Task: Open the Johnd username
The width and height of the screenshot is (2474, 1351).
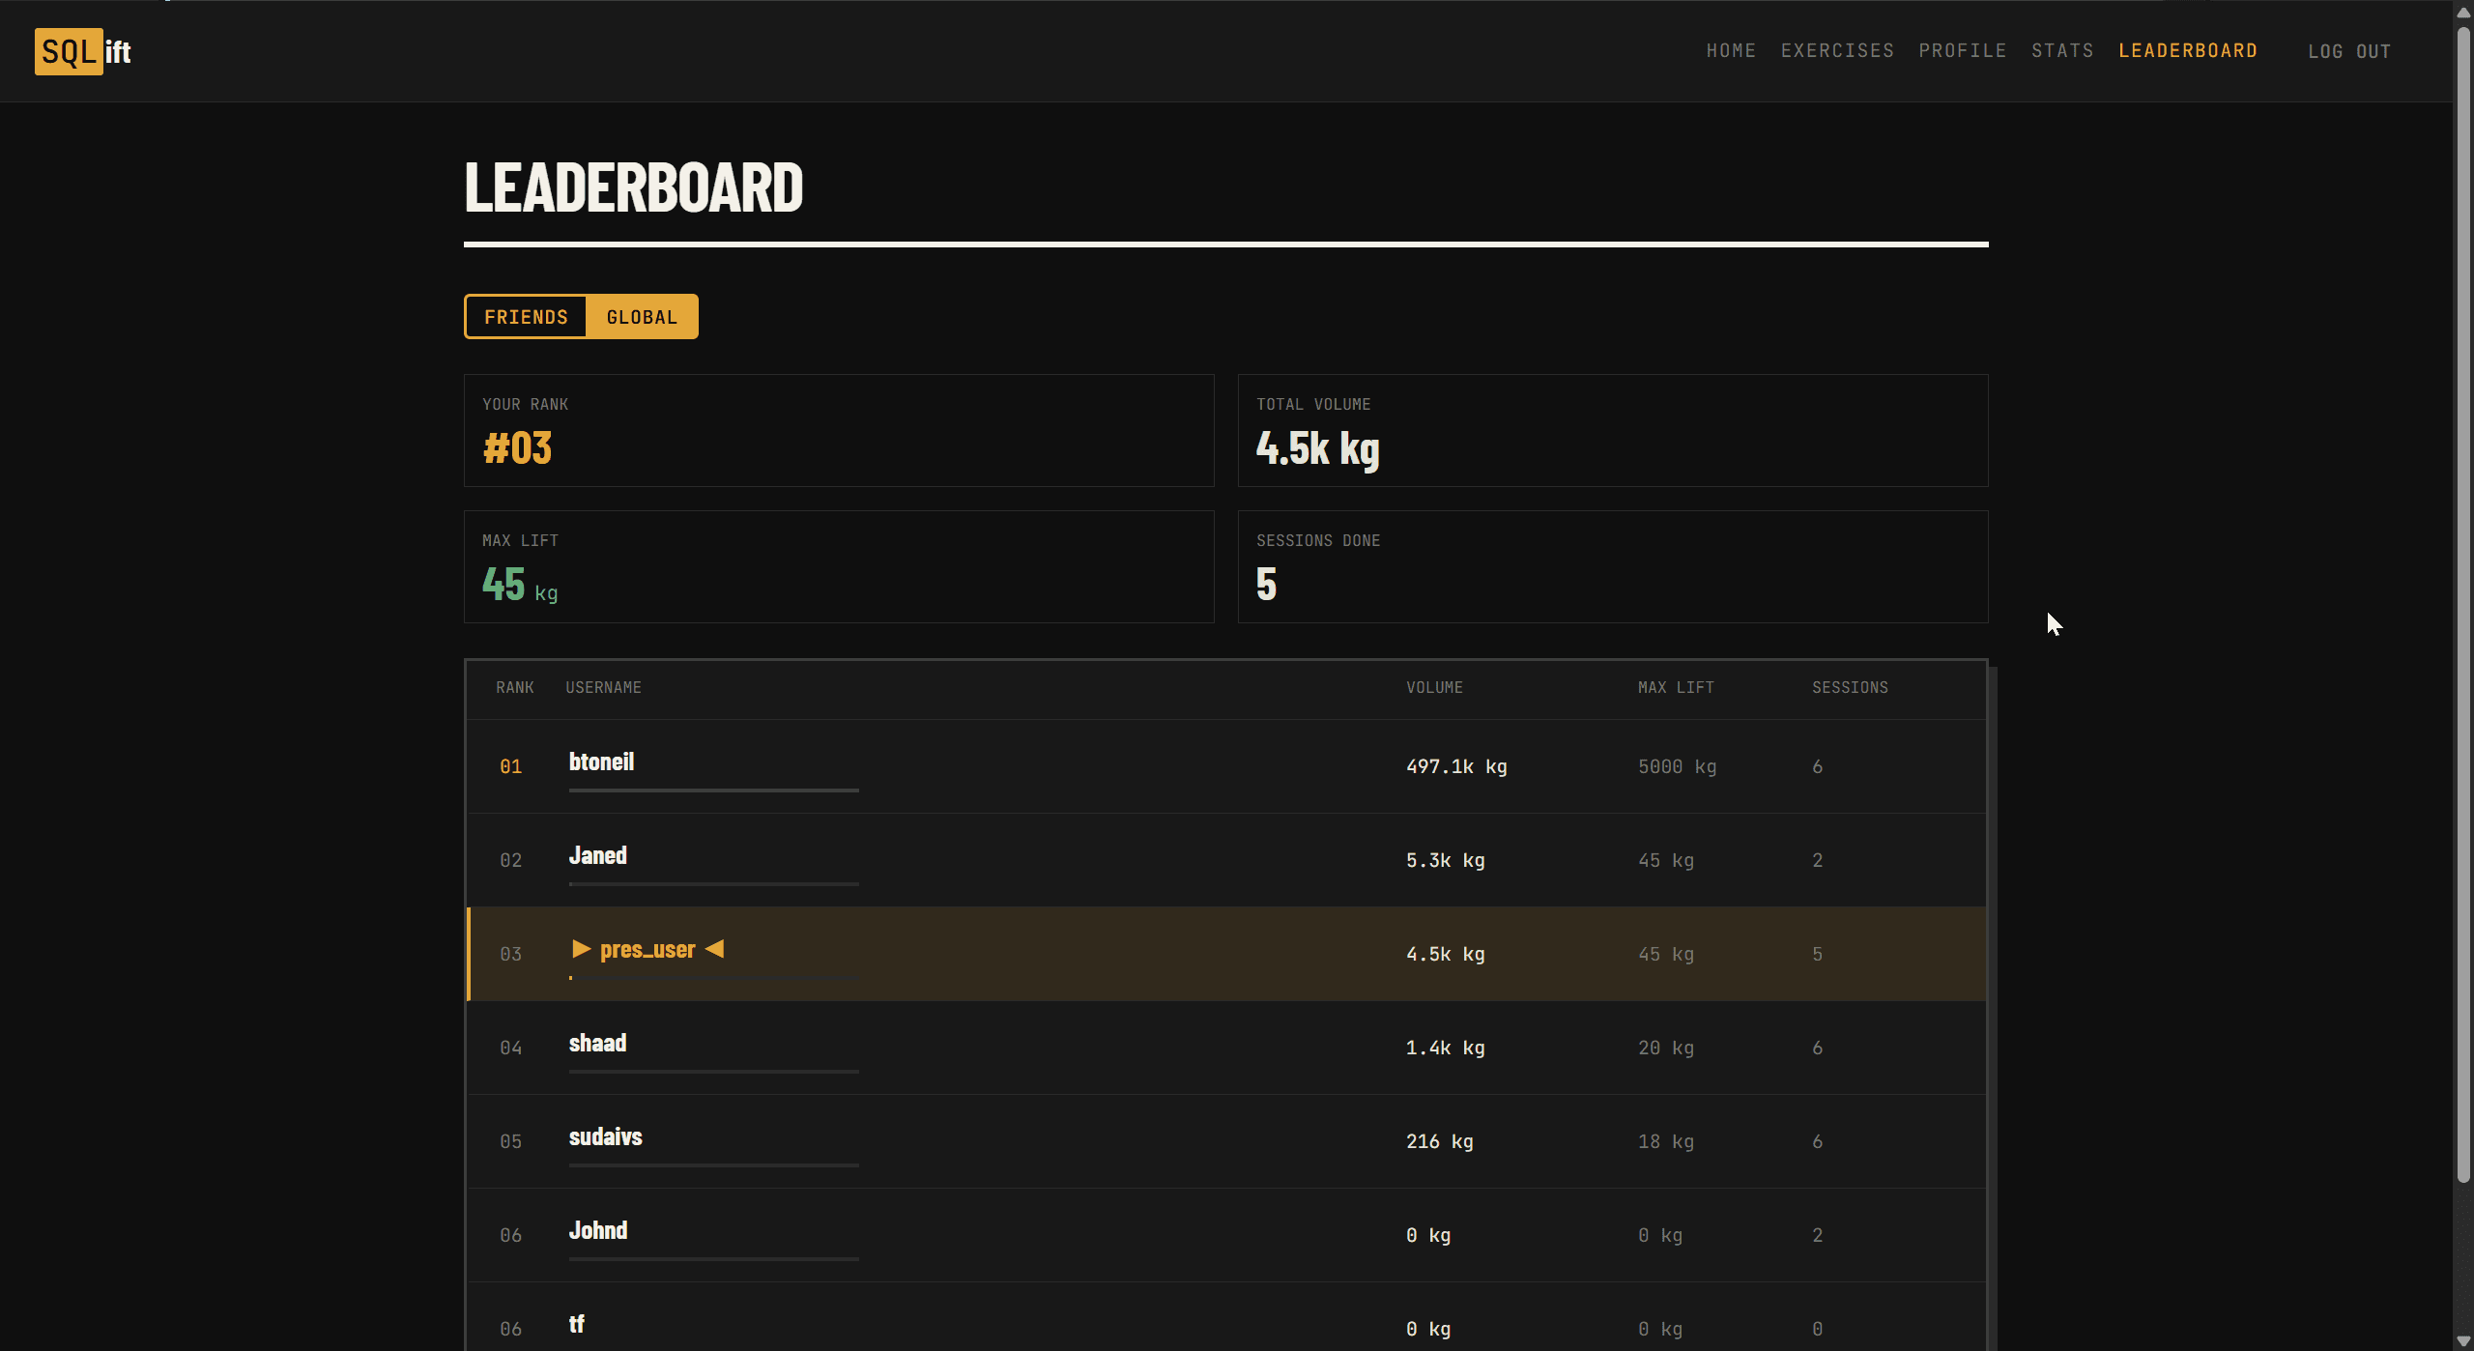Action: point(598,1230)
